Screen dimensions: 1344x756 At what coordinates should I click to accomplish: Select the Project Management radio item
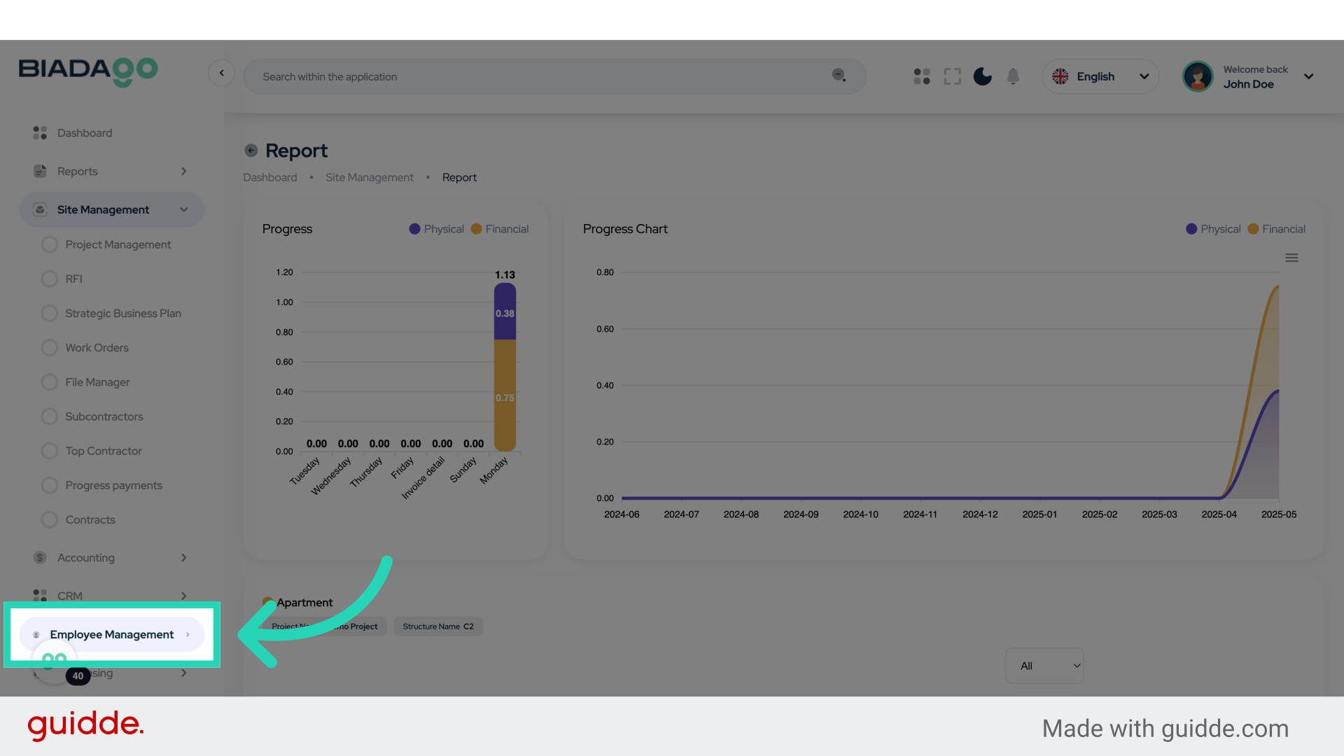pyautogui.click(x=50, y=244)
